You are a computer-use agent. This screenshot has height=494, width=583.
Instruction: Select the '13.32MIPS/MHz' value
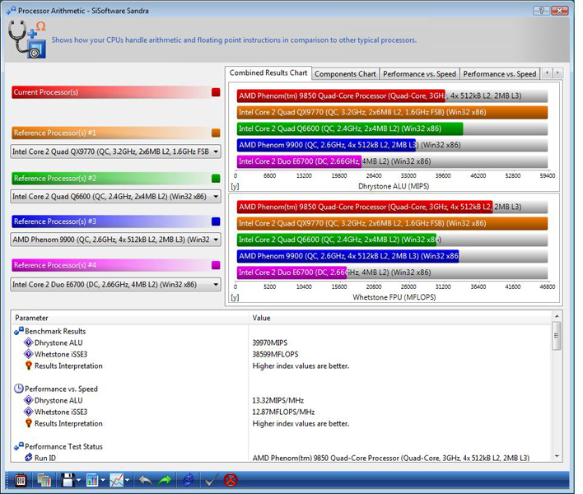[278, 400]
